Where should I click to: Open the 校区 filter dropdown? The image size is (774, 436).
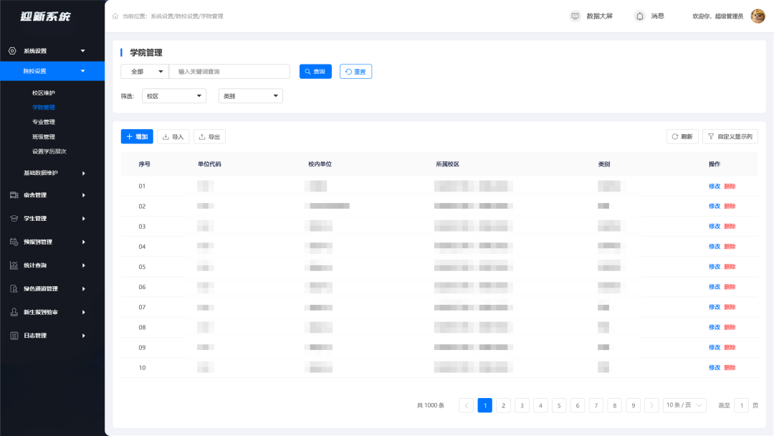tap(173, 96)
